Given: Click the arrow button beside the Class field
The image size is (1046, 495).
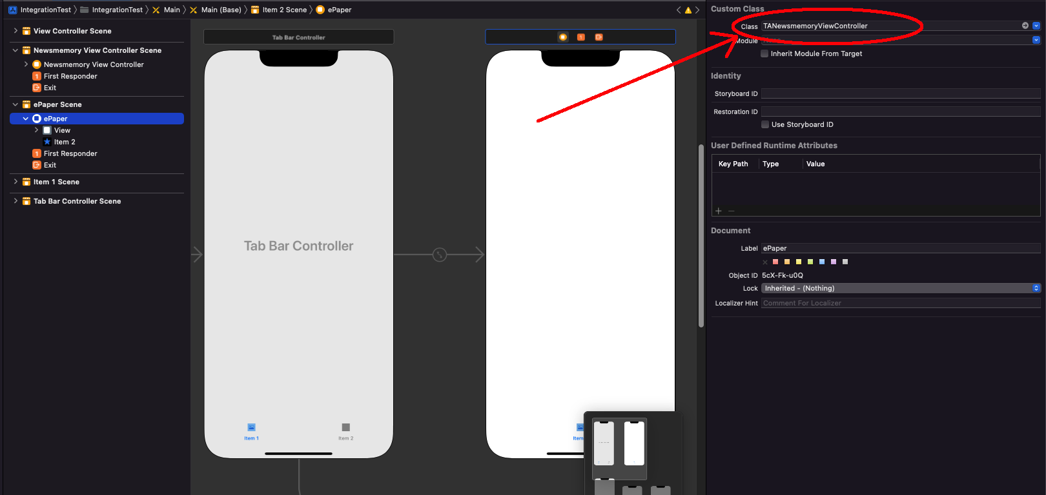Looking at the screenshot, I should point(1025,26).
